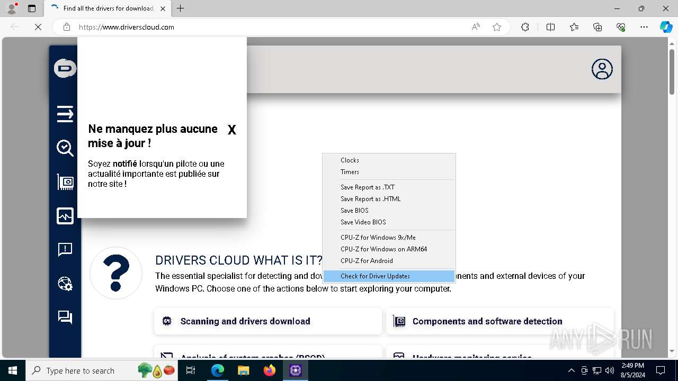Open volume control in system tray
The height and width of the screenshot is (381, 678).
coord(610,370)
